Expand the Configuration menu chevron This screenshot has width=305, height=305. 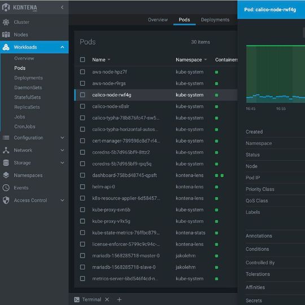click(x=62, y=138)
